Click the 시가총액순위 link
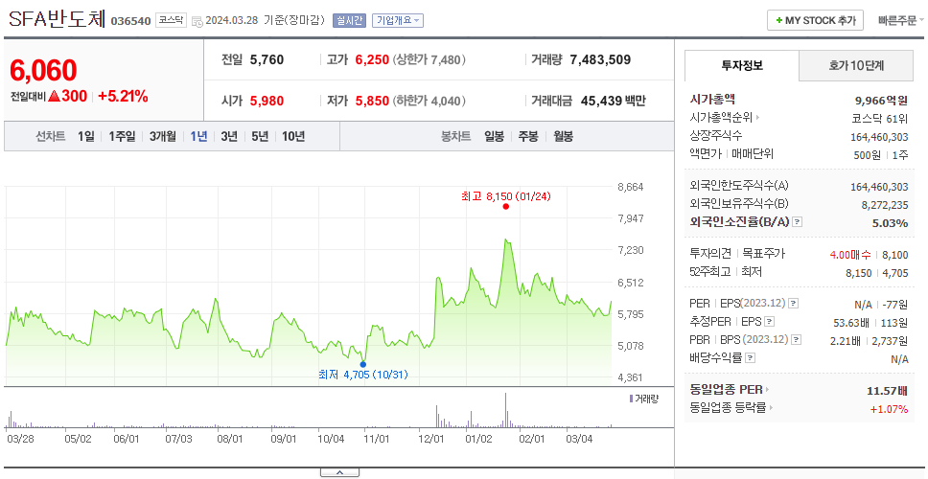This screenshot has height=479, width=928. (x=722, y=118)
